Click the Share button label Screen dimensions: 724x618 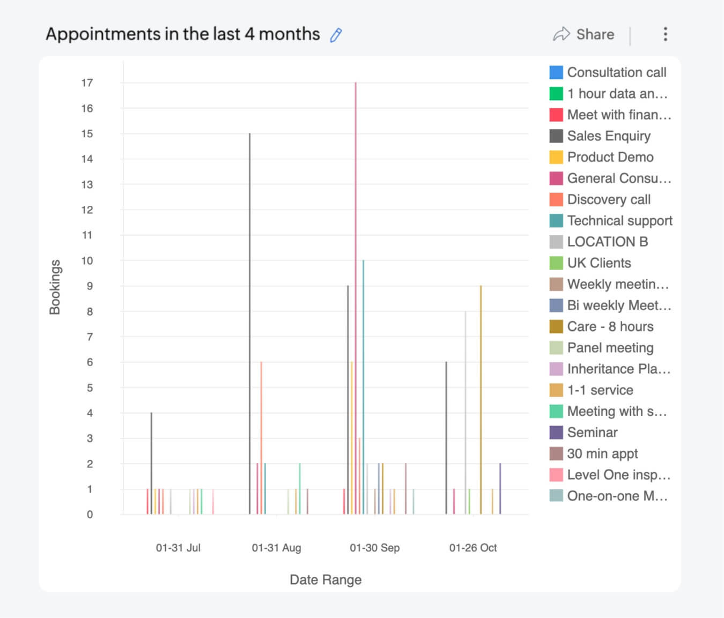(595, 34)
